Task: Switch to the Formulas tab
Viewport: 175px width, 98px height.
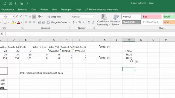Action: 22,10
